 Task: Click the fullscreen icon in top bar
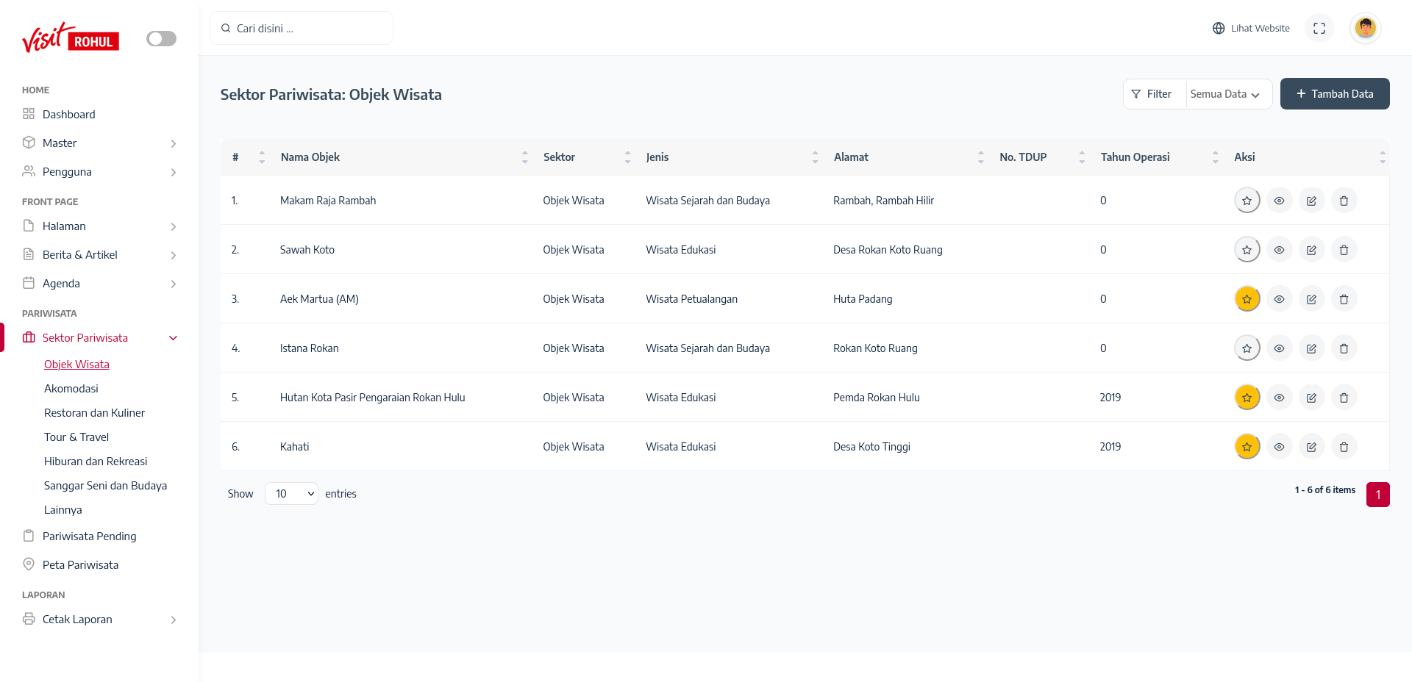1319,28
